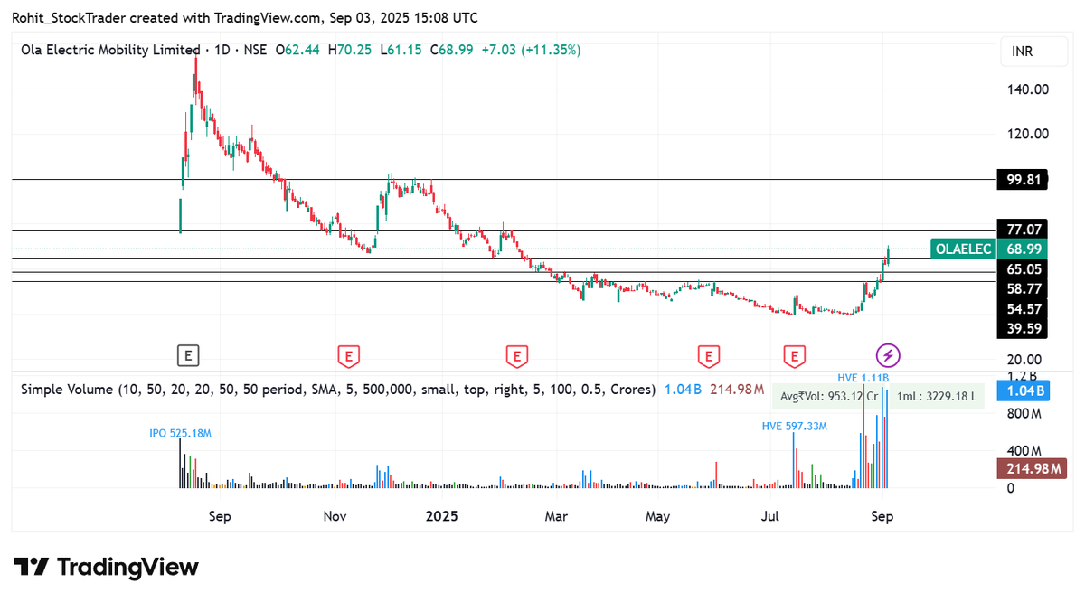Click the May label on time axis

(658, 516)
